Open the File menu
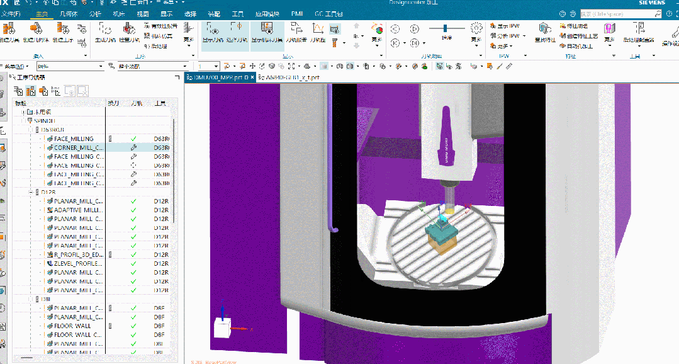679x364 pixels. (11, 13)
